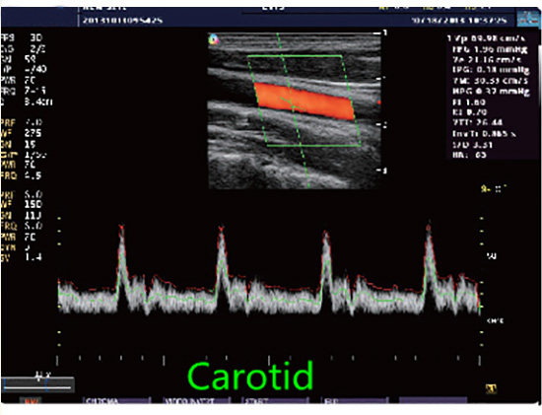542x415 pixels.
Task: Select the fourth bottom bar softkey
Action: coord(355,401)
